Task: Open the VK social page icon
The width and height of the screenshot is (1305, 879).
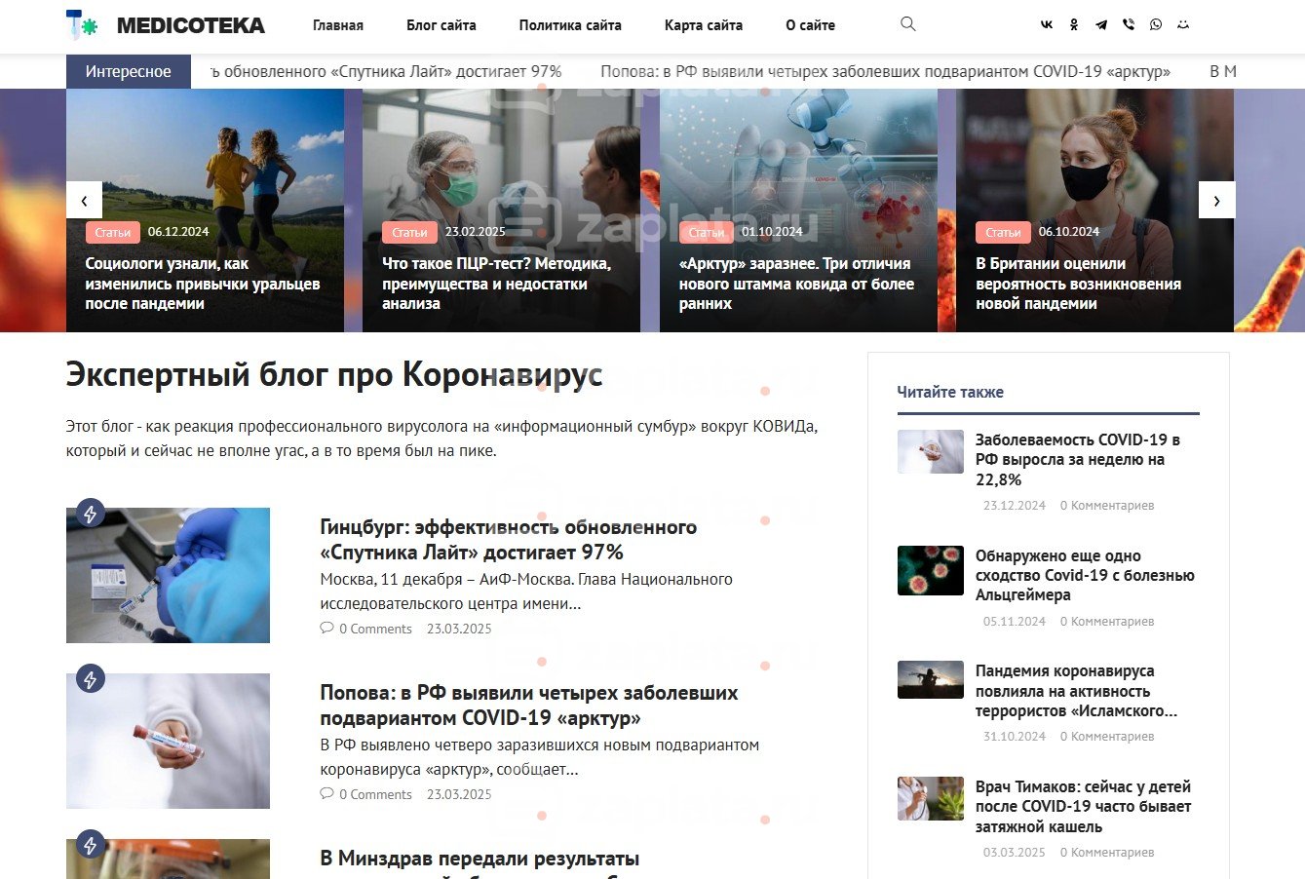Action: click(x=1047, y=25)
